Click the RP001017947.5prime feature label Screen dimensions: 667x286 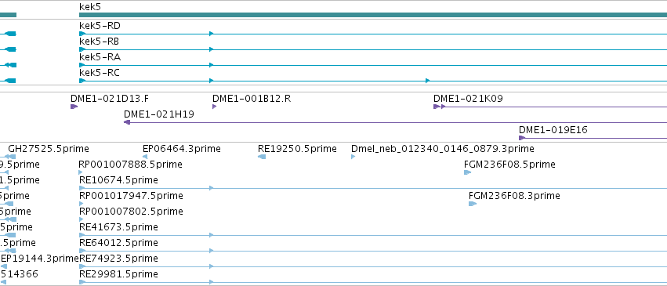tap(131, 196)
